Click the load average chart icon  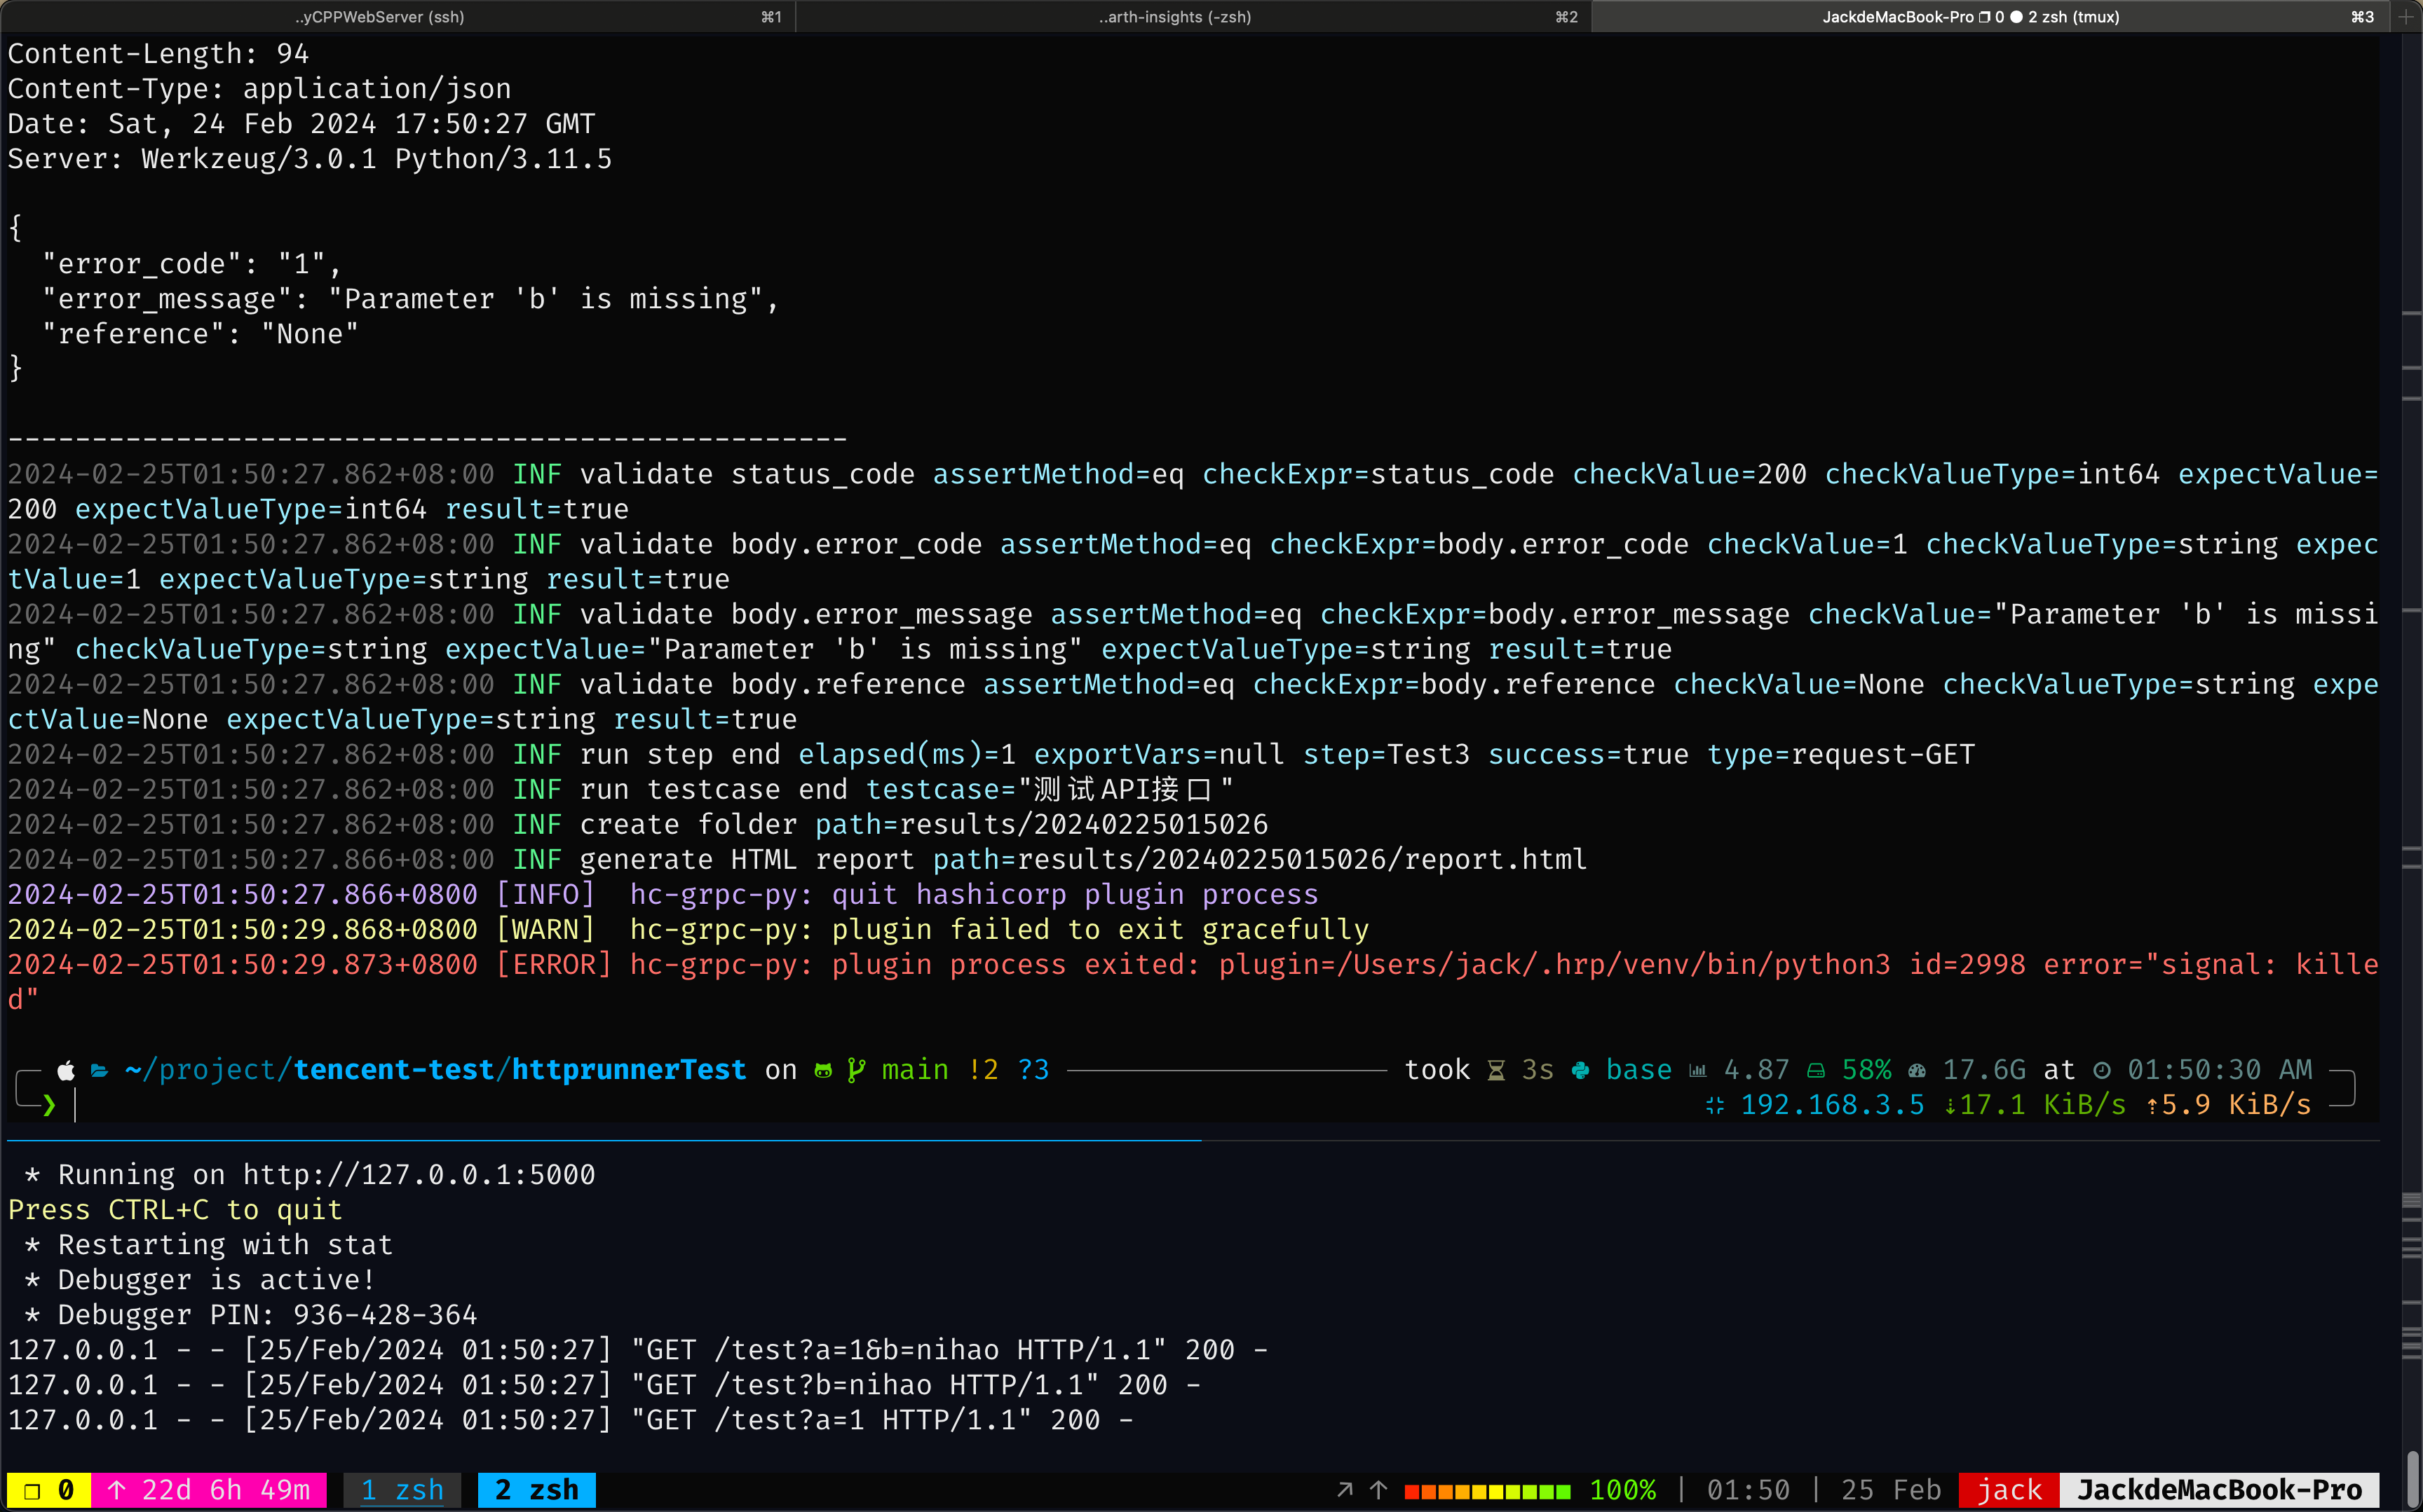pos(1697,1071)
